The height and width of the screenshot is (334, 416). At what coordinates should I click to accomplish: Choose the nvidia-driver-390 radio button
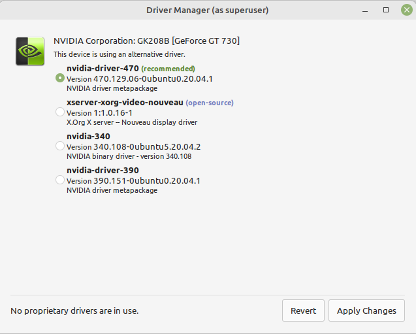pyautogui.click(x=60, y=180)
